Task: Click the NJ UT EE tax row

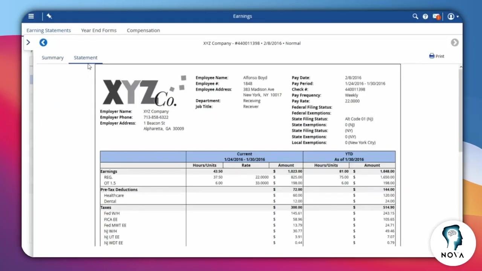Action: [247, 237]
